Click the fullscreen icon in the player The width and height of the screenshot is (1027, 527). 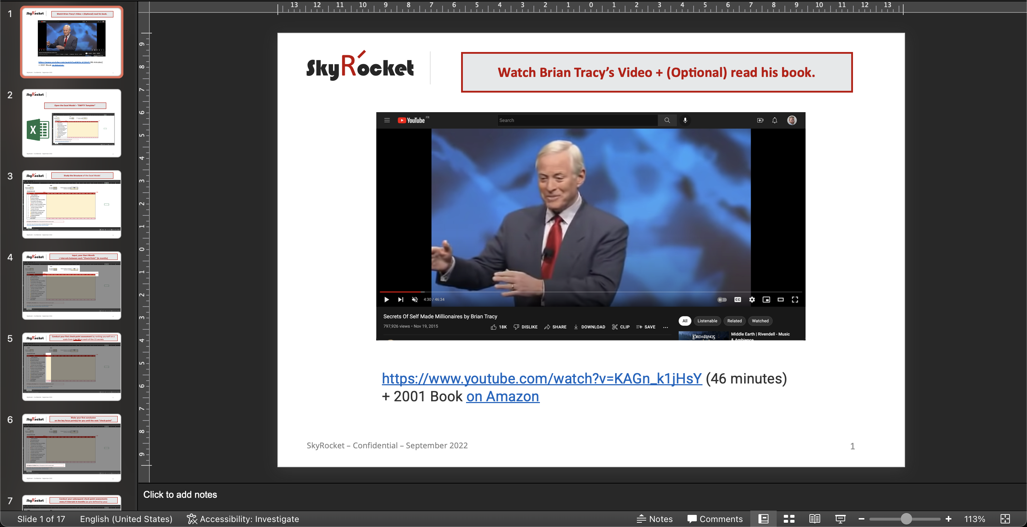[795, 299]
